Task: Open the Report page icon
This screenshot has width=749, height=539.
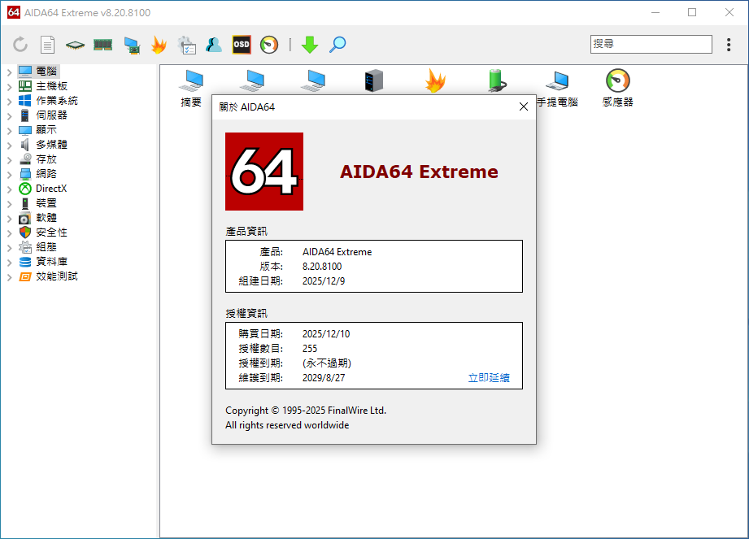Action: [48, 45]
